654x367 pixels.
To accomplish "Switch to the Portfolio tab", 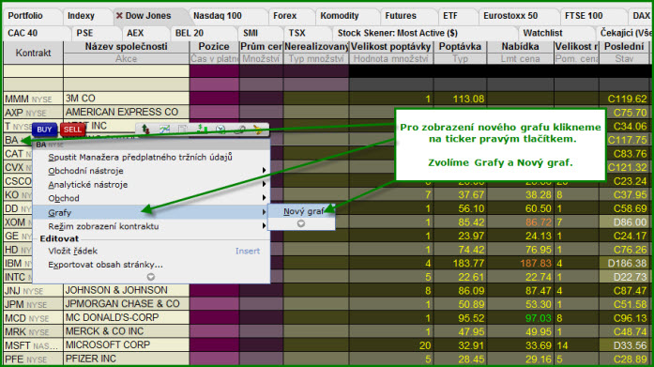I will point(25,16).
